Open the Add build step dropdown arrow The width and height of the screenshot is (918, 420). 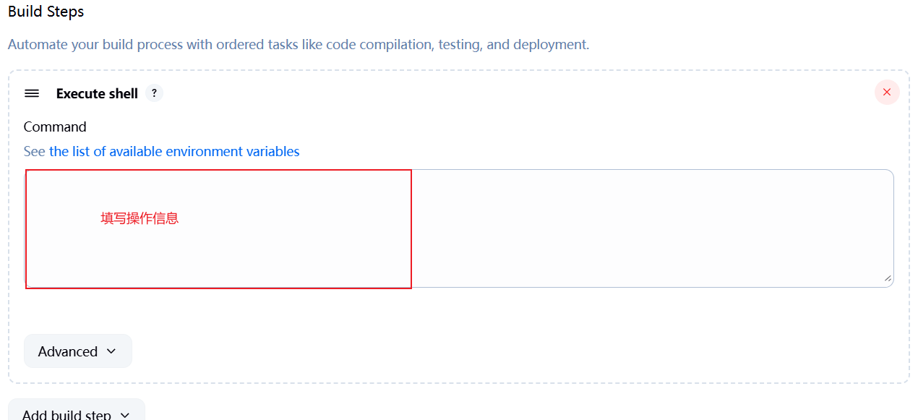[x=125, y=415]
